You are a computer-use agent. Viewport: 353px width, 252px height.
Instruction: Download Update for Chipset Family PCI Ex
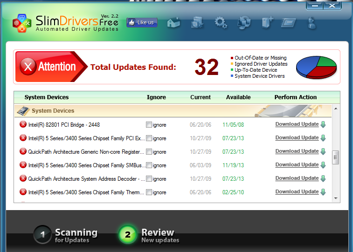coord(297,137)
